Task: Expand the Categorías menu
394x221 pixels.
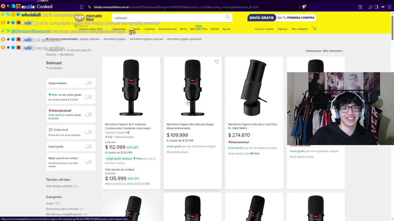Action: tap(119, 29)
